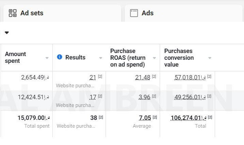Click the blue info icon beside Results
This screenshot has height=145, width=244.
click(x=59, y=57)
